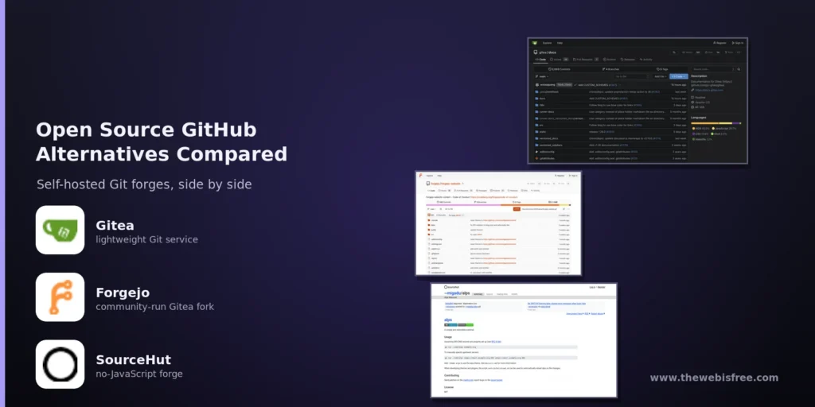Click the copy URL icon in the Forgejo clone bar
The width and height of the screenshot is (815, 407).
[564, 209]
